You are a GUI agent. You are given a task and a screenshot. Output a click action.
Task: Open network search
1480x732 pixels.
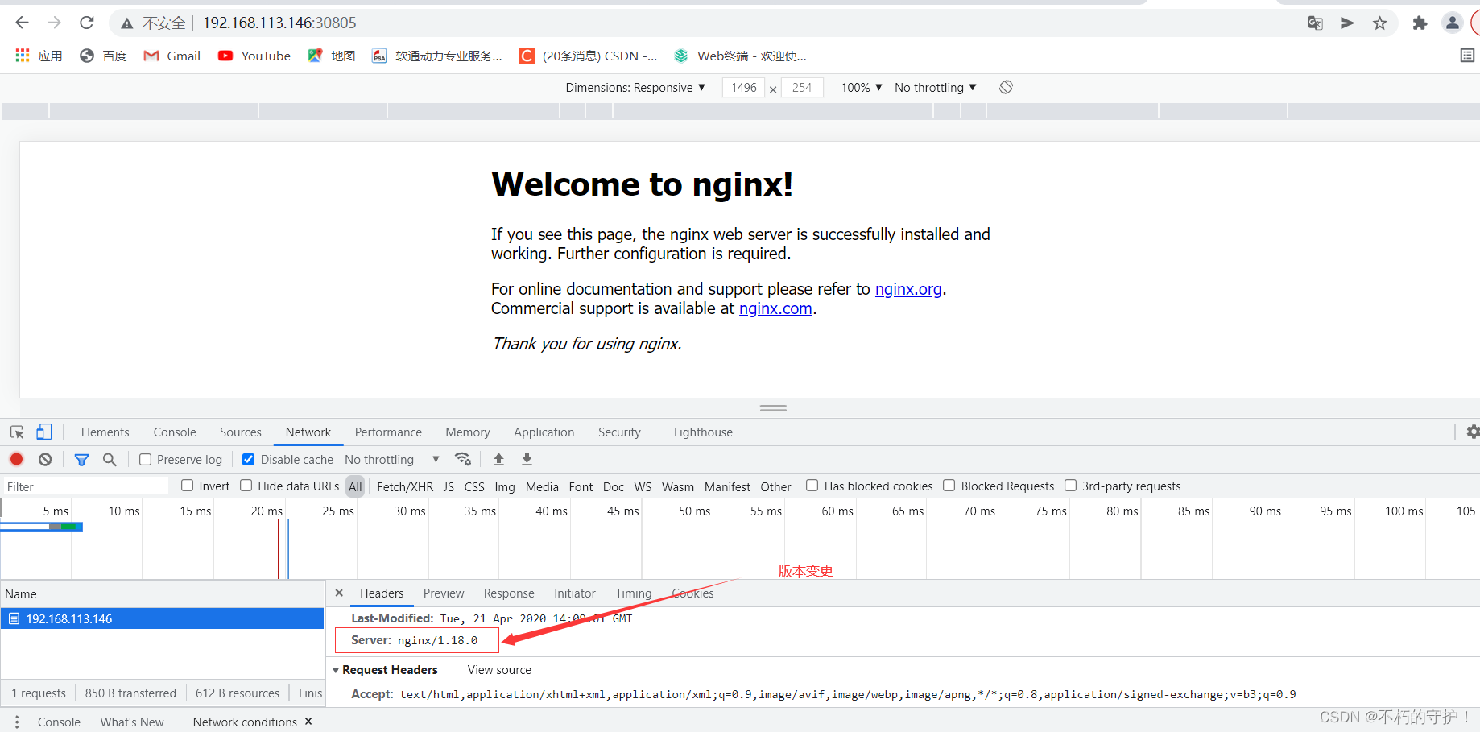pyautogui.click(x=110, y=459)
